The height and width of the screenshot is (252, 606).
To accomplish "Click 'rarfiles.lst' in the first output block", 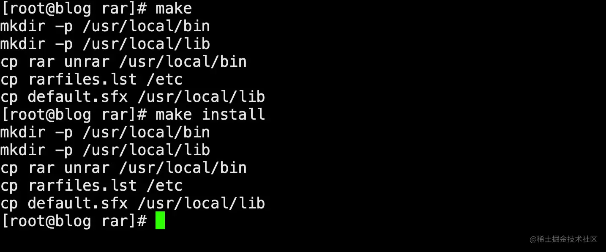I will pyautogui.click(x=82, y=79).
